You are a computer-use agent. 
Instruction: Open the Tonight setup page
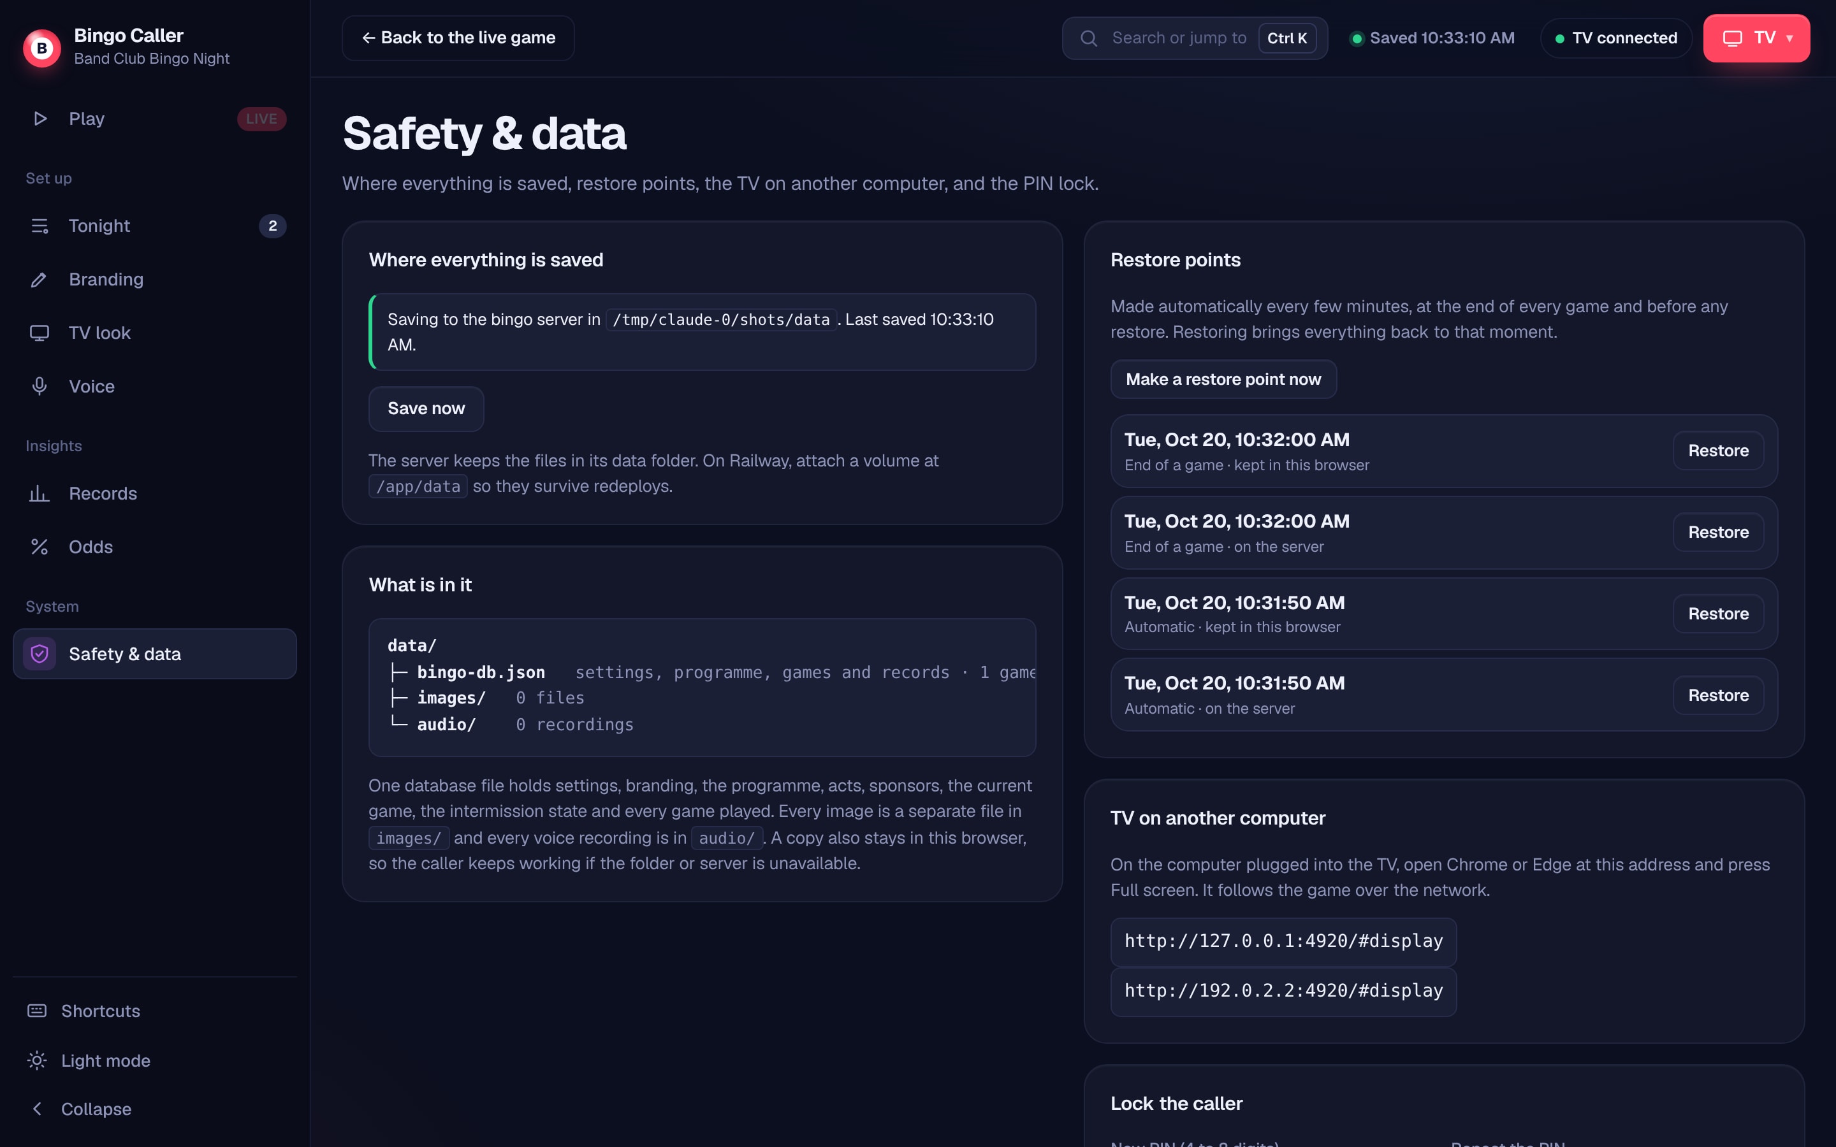tap(155, 226)
